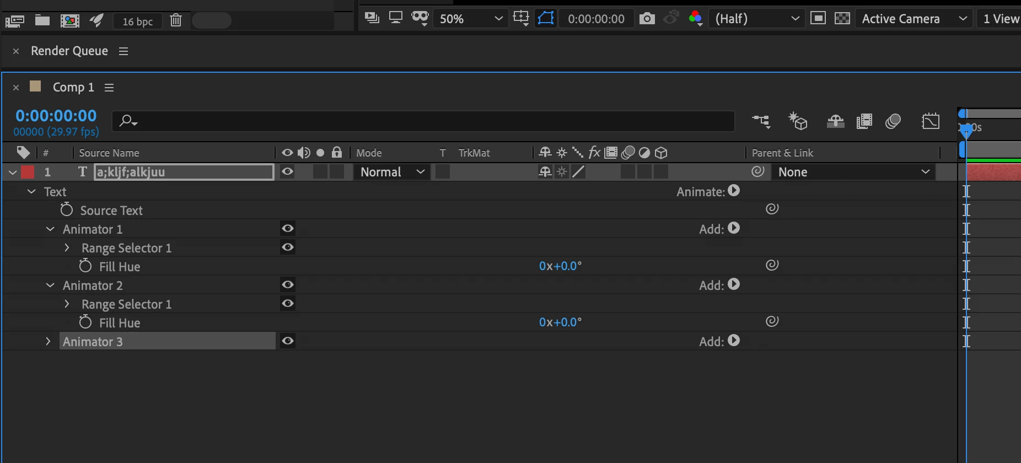1021x463 pixels.
Task: Open the Active Camera view dropdown
Action: point(913,19)
